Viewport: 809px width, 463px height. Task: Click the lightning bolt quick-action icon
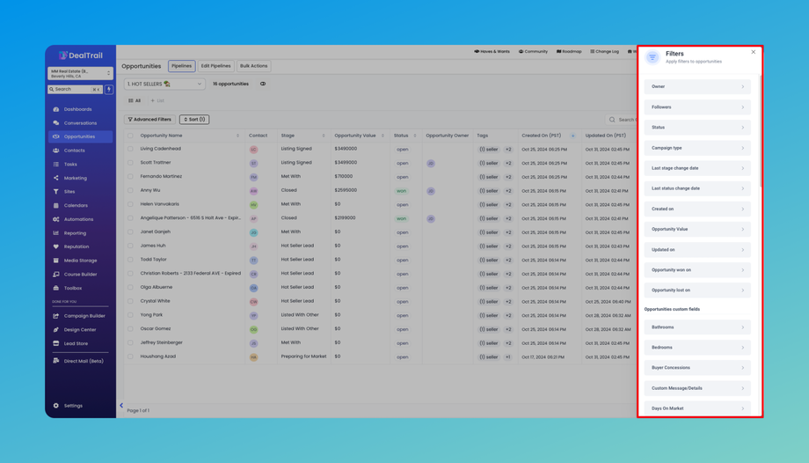pyautogui.click(x=109, y=89)
